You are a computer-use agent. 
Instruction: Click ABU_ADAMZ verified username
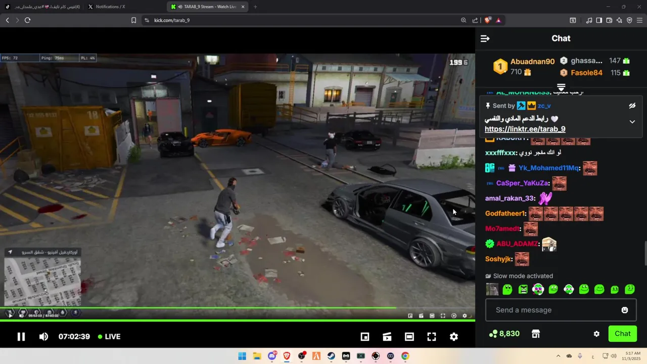coord(517,244)
